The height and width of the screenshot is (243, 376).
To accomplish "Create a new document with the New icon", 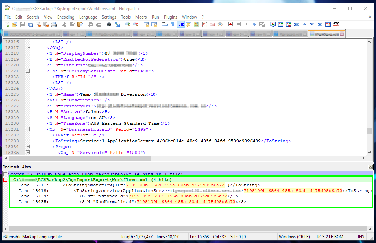I will [x=7, y=24].
